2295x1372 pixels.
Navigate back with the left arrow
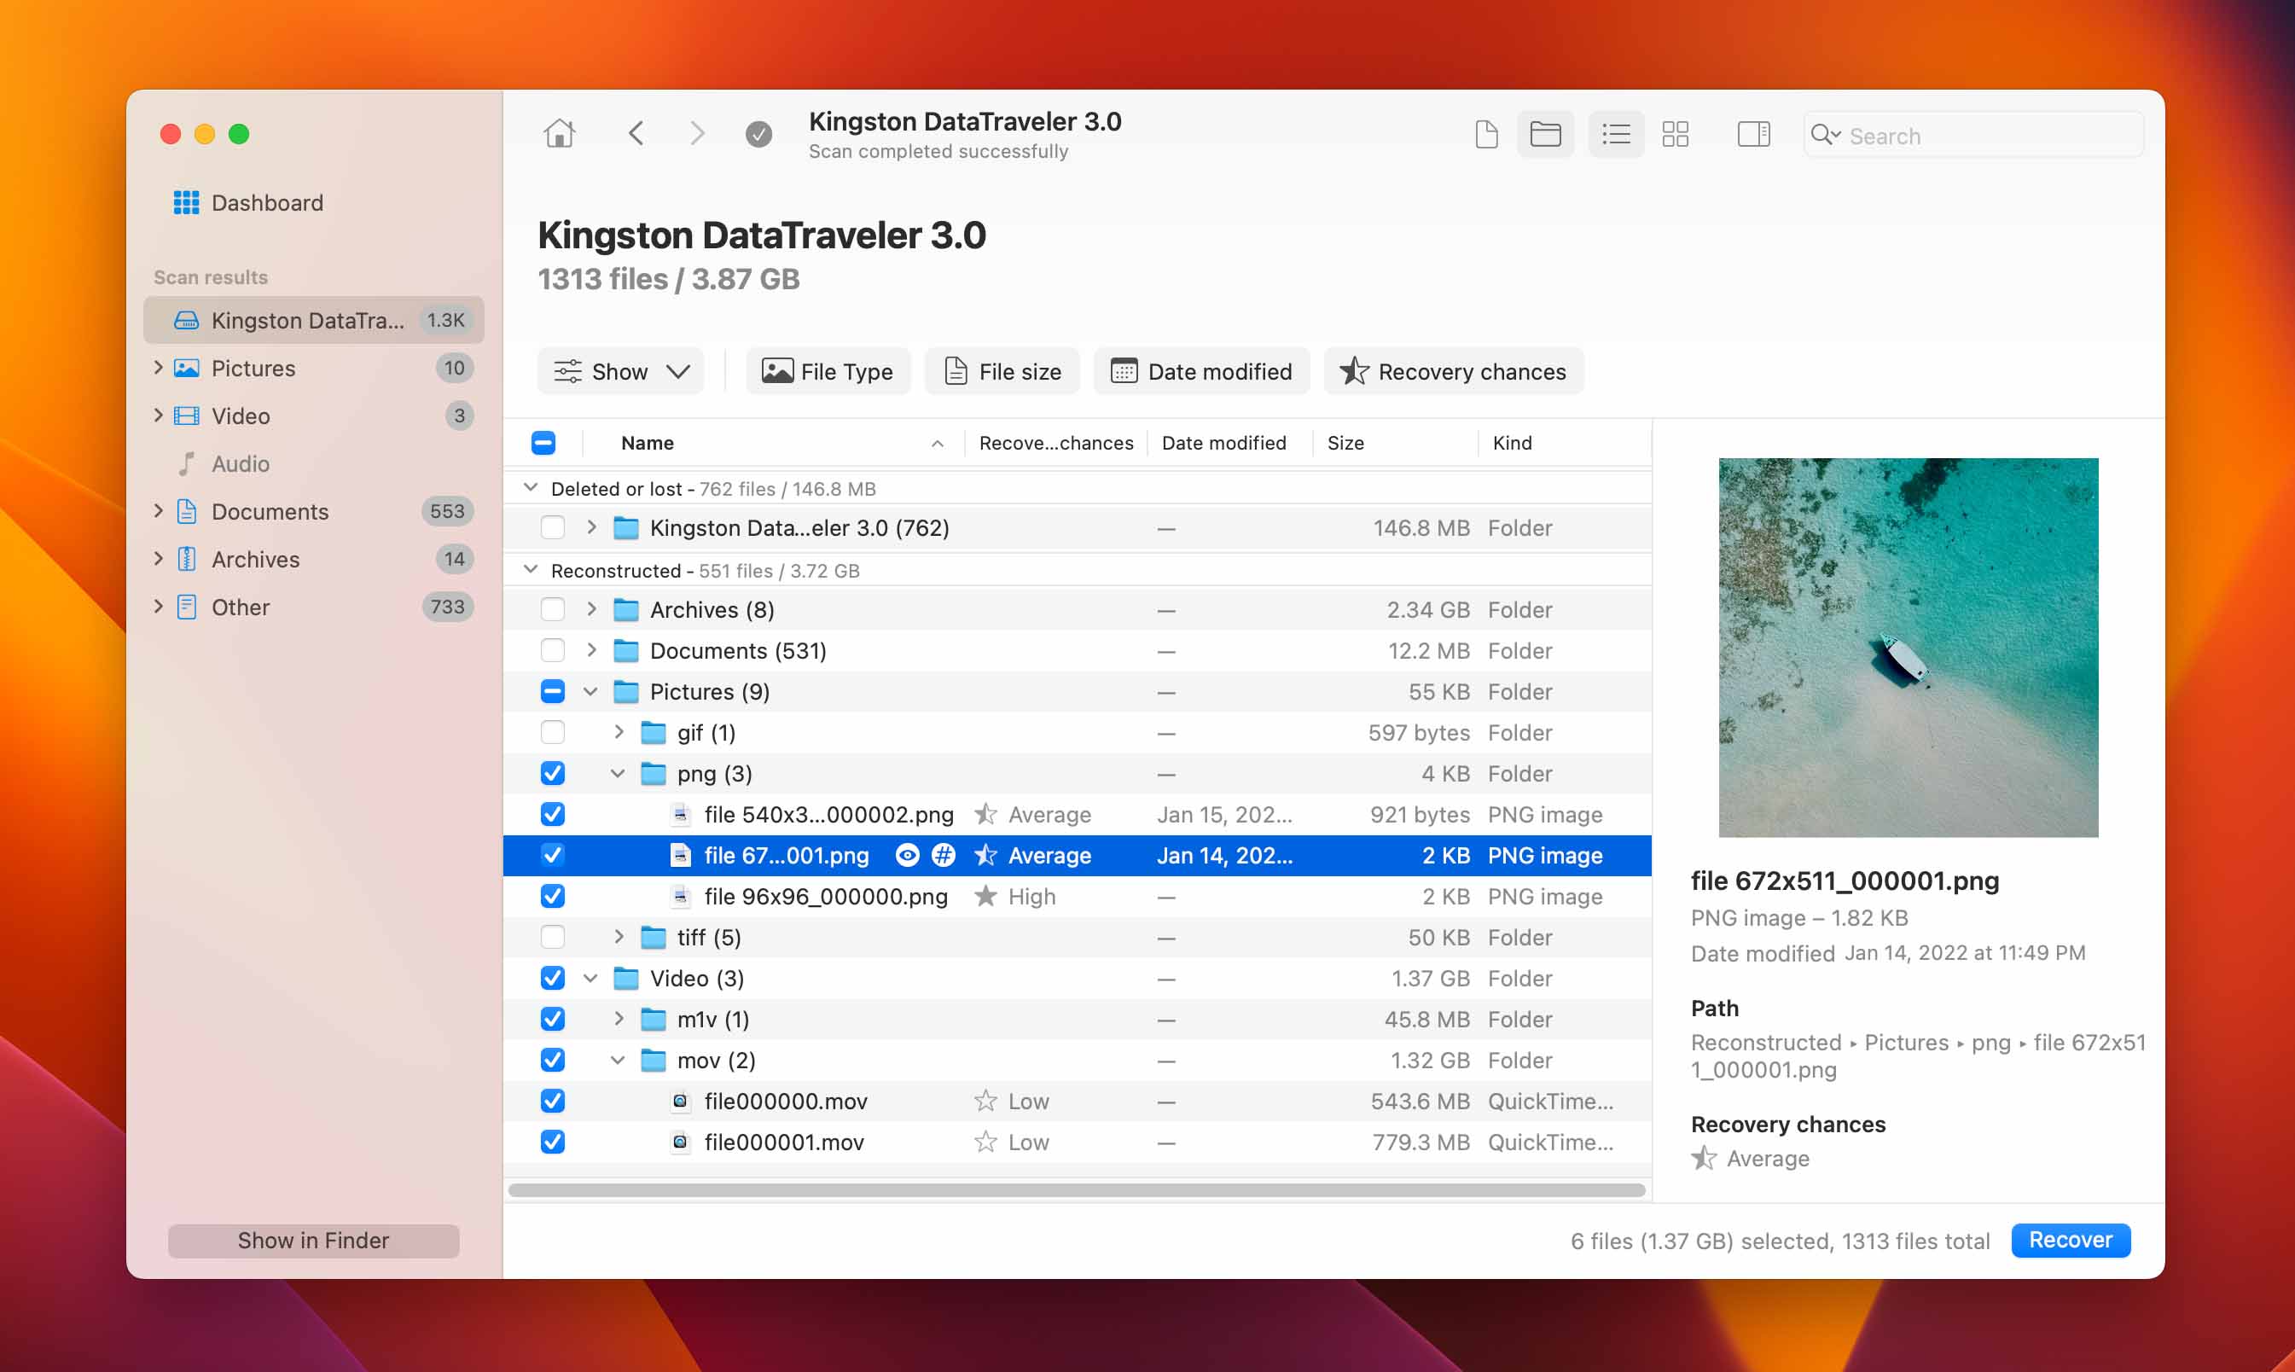coord(636,134)
